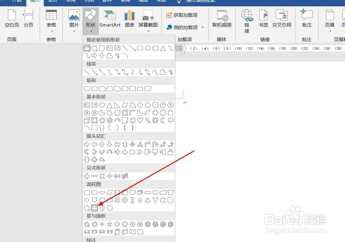Insert a 批注 comment
The height and width of the screenshot is (242, 345).
(307, 19)
